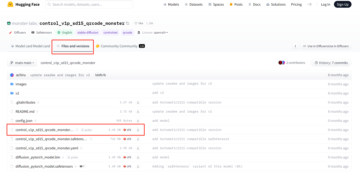Open the README.md file
Screen dimensions: 360x180
pyautogui.click(x=25, y=111)
